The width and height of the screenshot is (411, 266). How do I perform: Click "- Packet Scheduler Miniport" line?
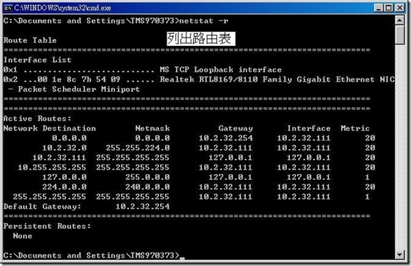[x=74, y=90]
